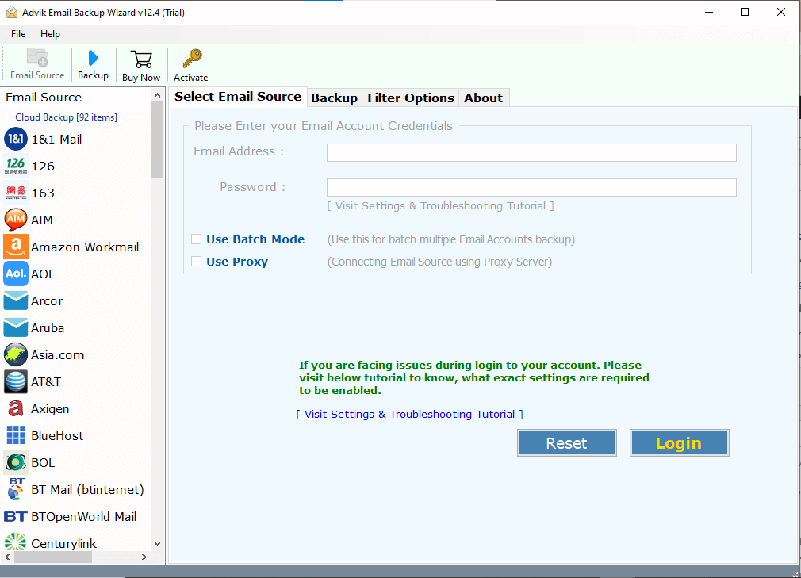
Task: Enable Use Batch Mode checkbox
Action: 196,239
